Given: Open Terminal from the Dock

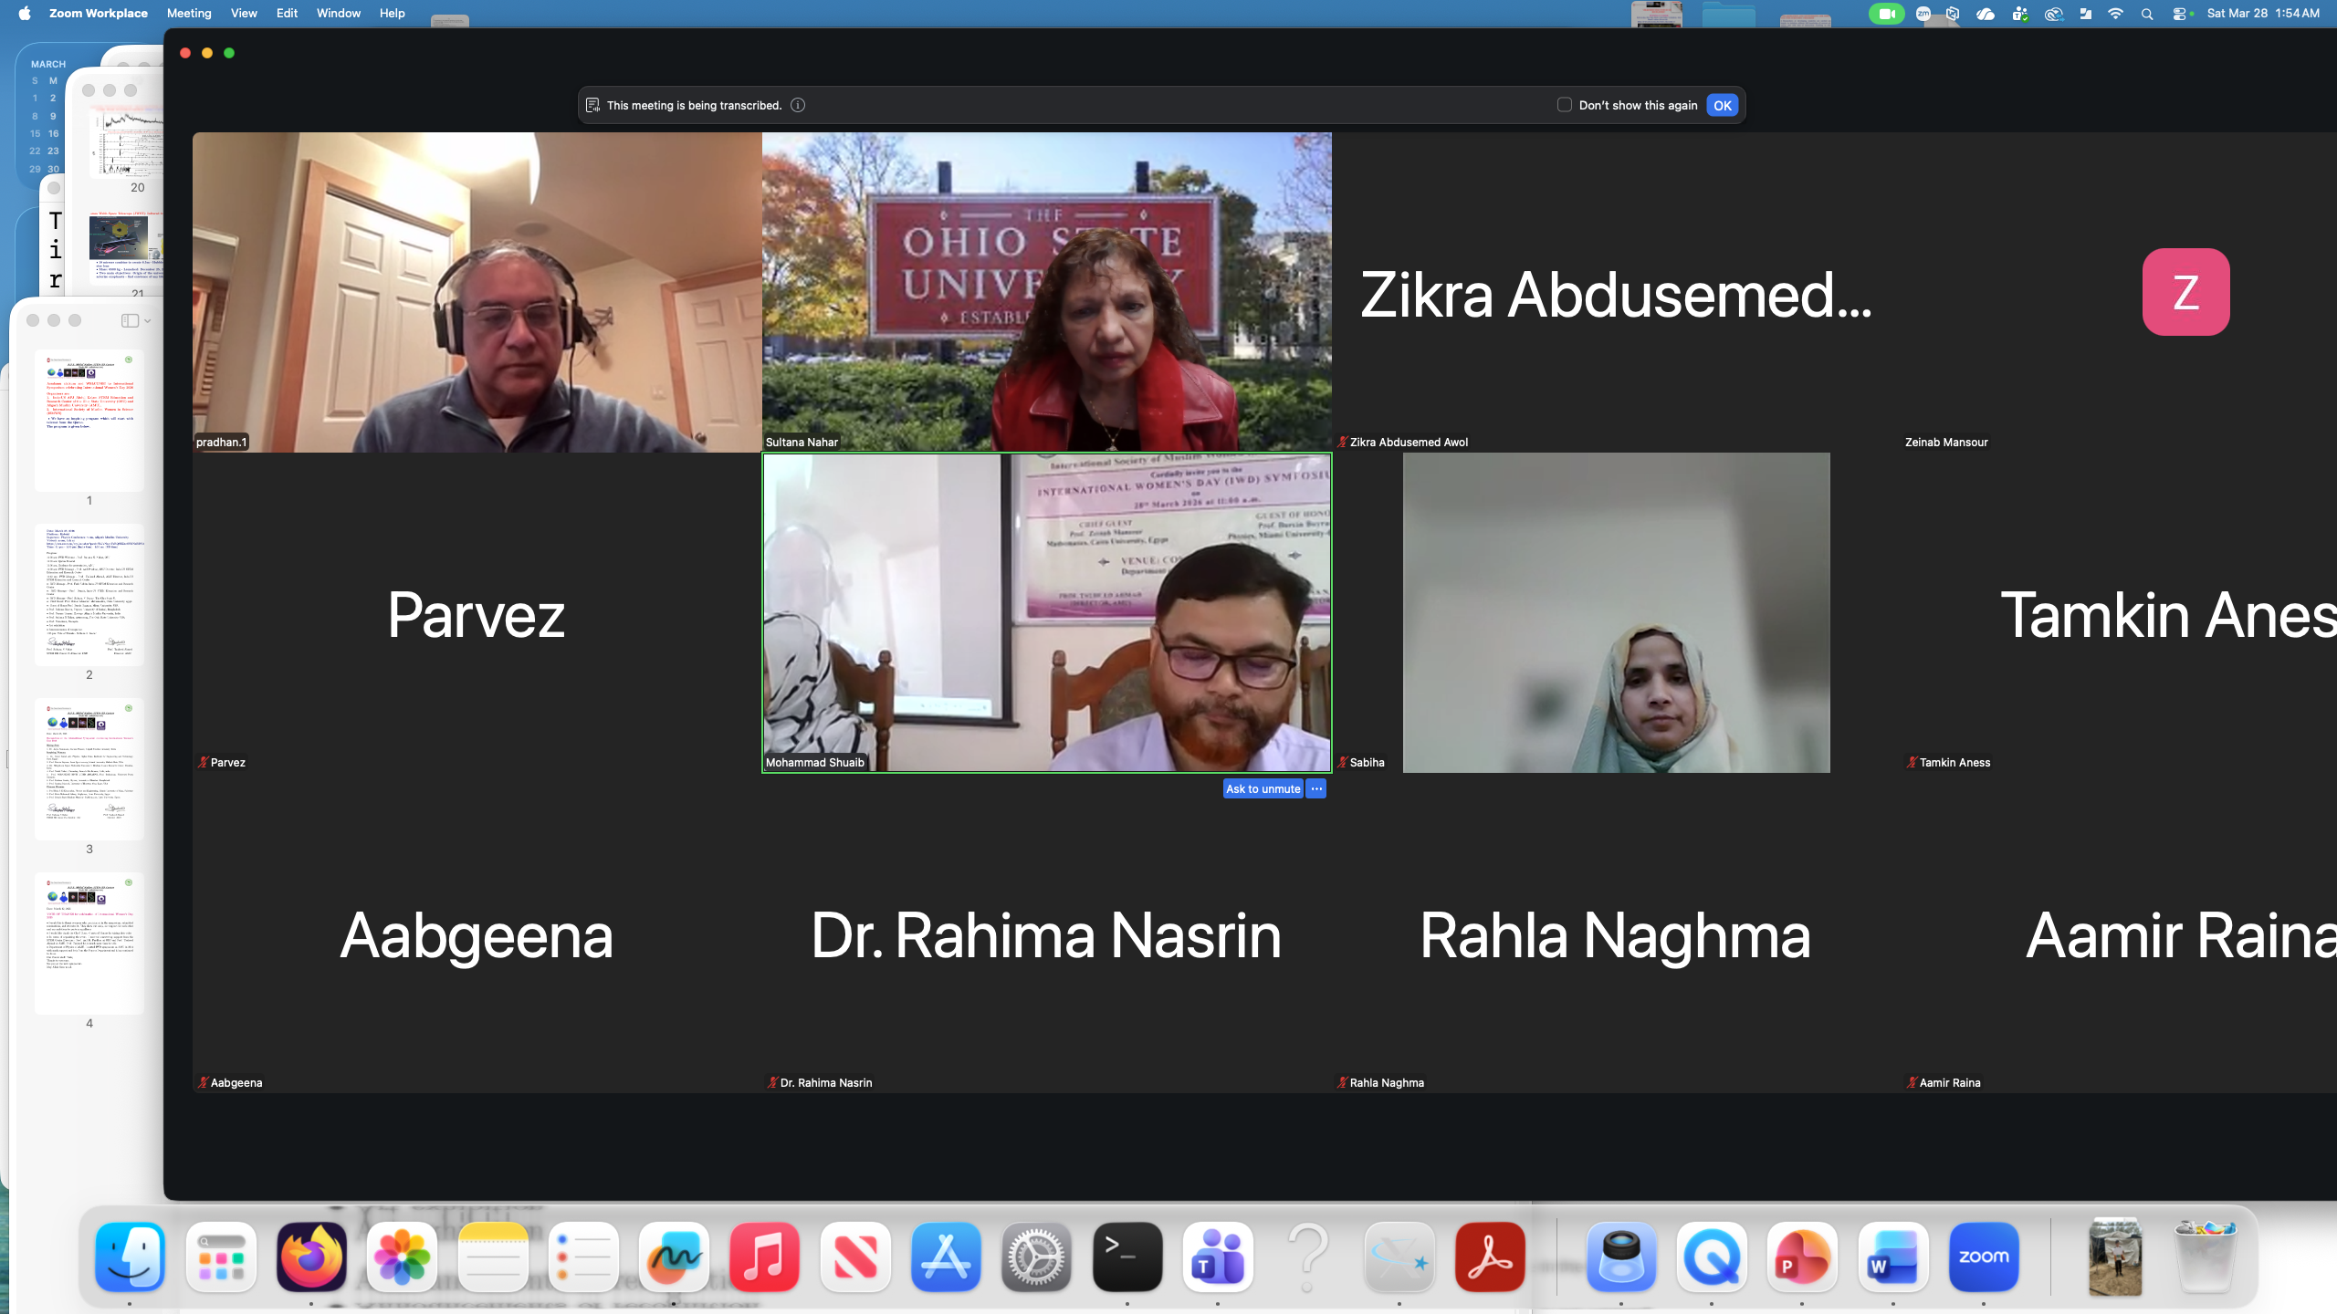Looking at the screenshot, I should pos(1127,1257).
